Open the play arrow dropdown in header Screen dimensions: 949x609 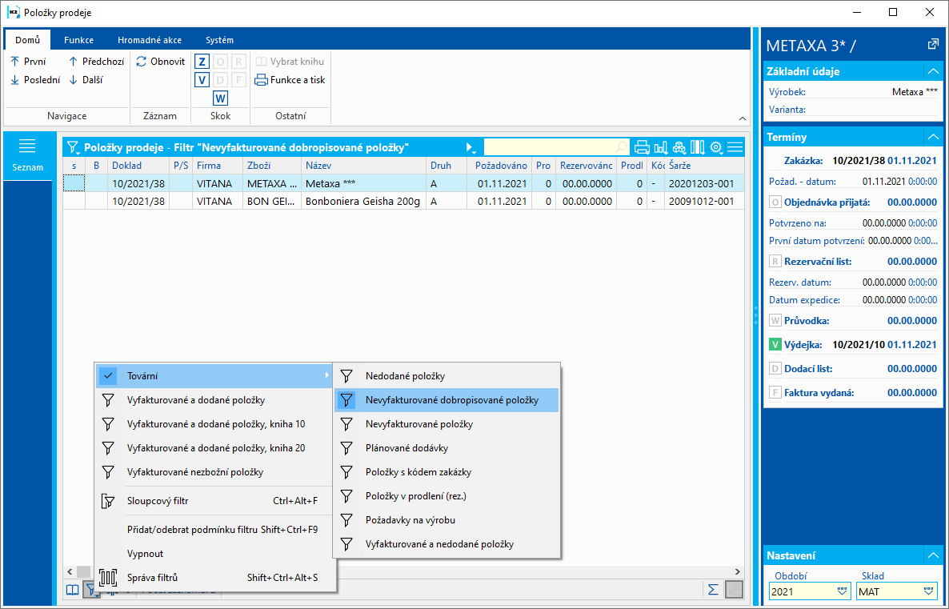[470, 147]
